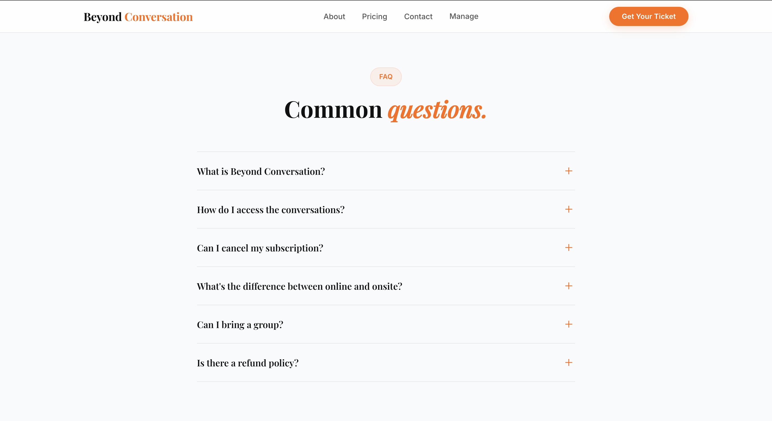This screenshot has width=772, height=421.
Task: Expand the 'What is Beyond Conversation?' plus icon
Action: point(568,171)
